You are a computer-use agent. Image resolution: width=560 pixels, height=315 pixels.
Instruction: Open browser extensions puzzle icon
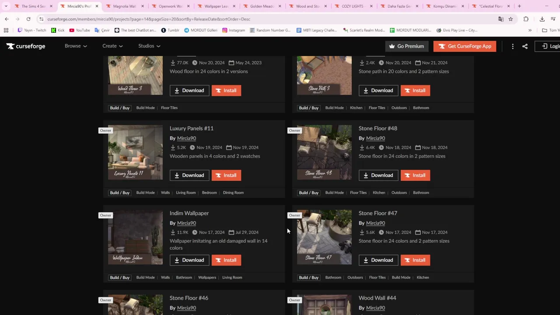(526, 19)
